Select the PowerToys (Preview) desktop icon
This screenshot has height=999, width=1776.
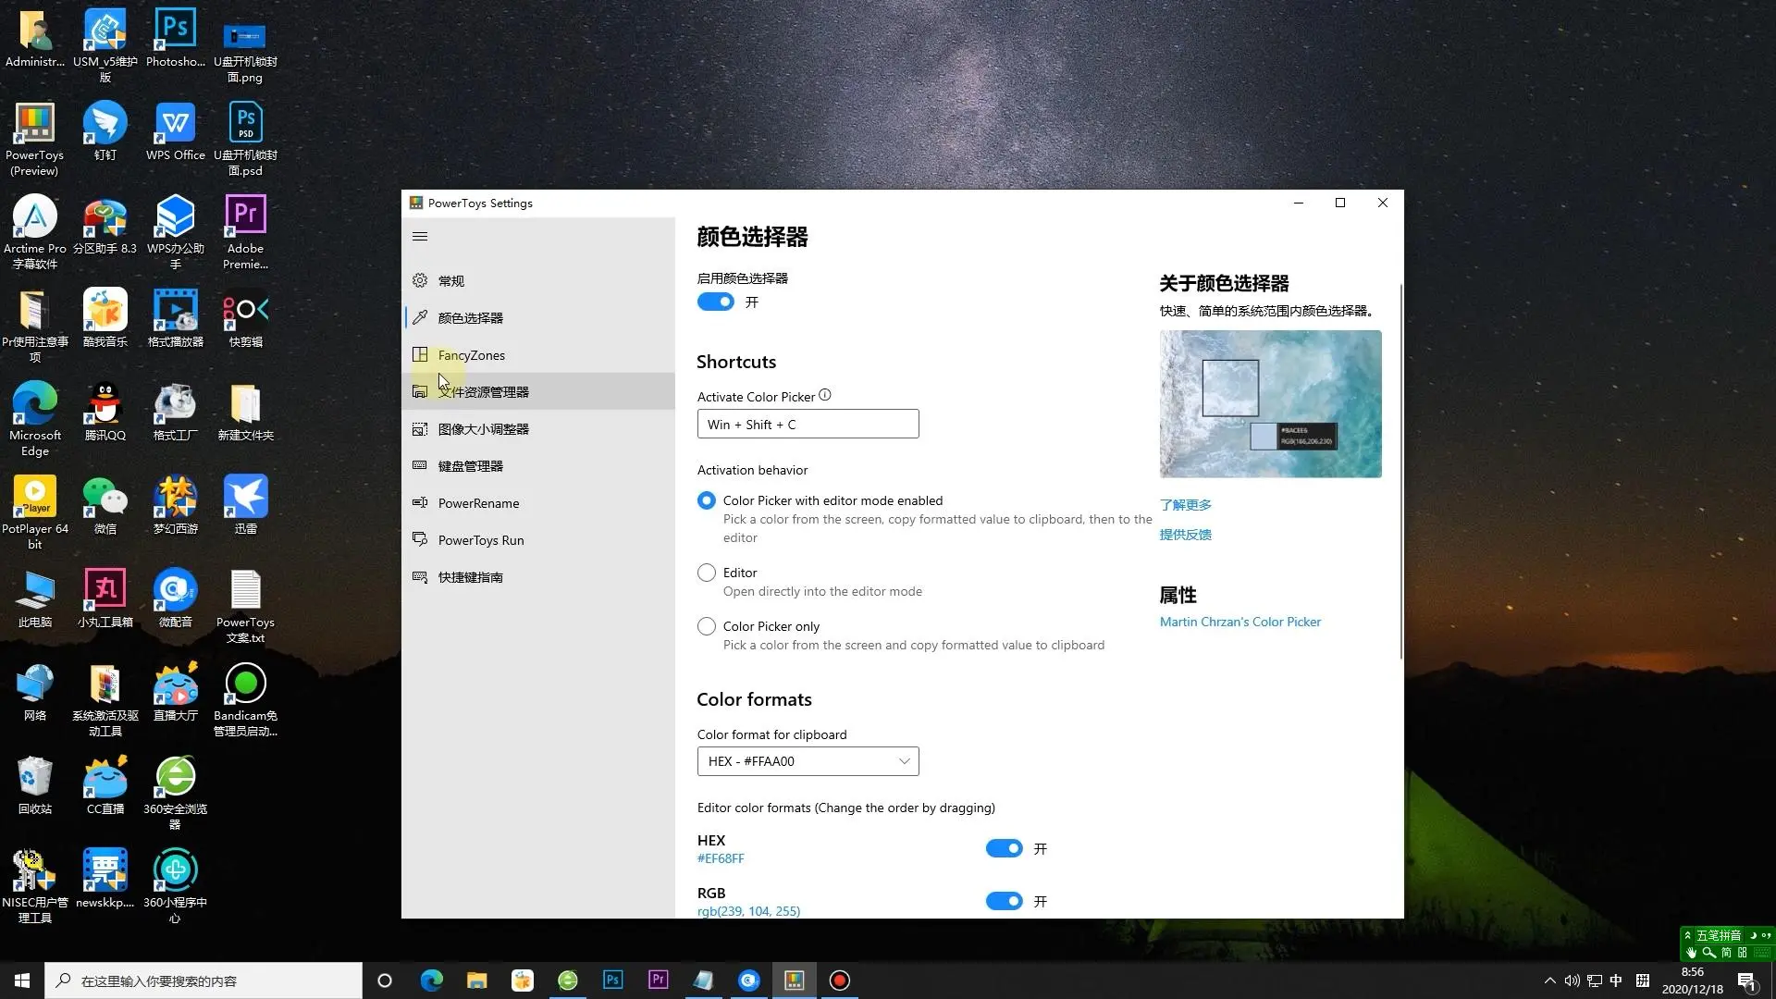point(35,139)
